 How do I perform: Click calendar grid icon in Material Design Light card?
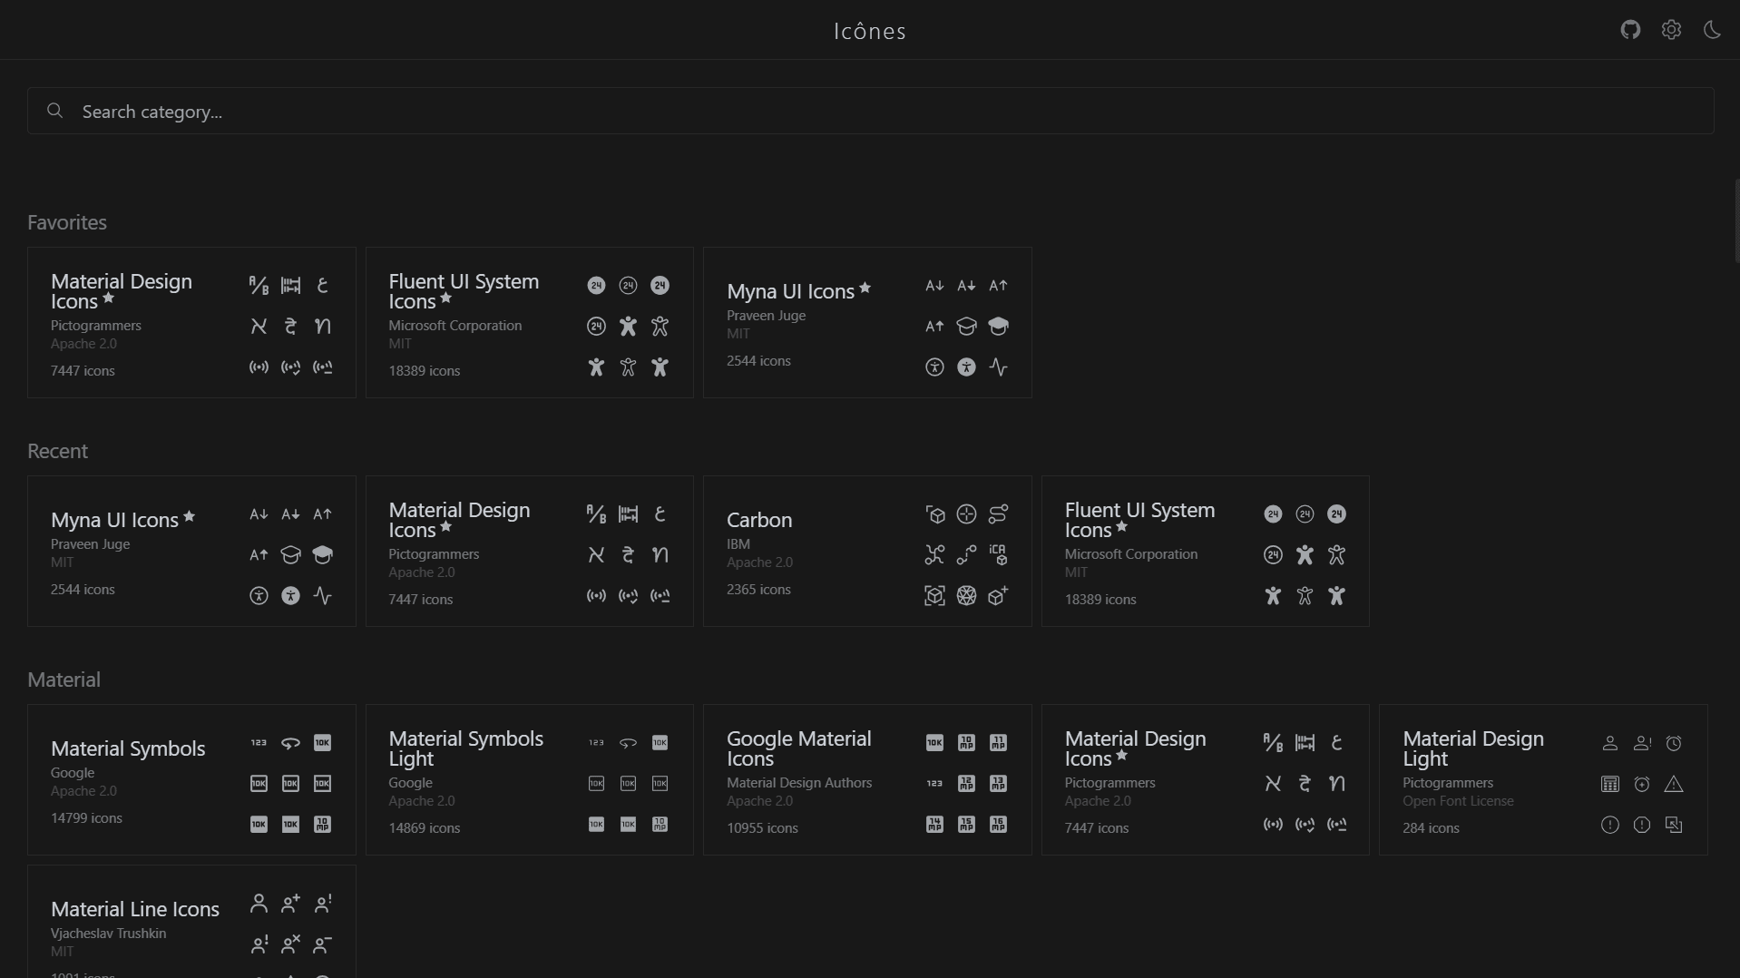click(x=1610, y=784)
